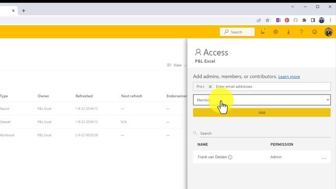Viewport: 336px width, 189px height.
Task: Click the Pro+ email entry text
Action: (x=201, y=87)
